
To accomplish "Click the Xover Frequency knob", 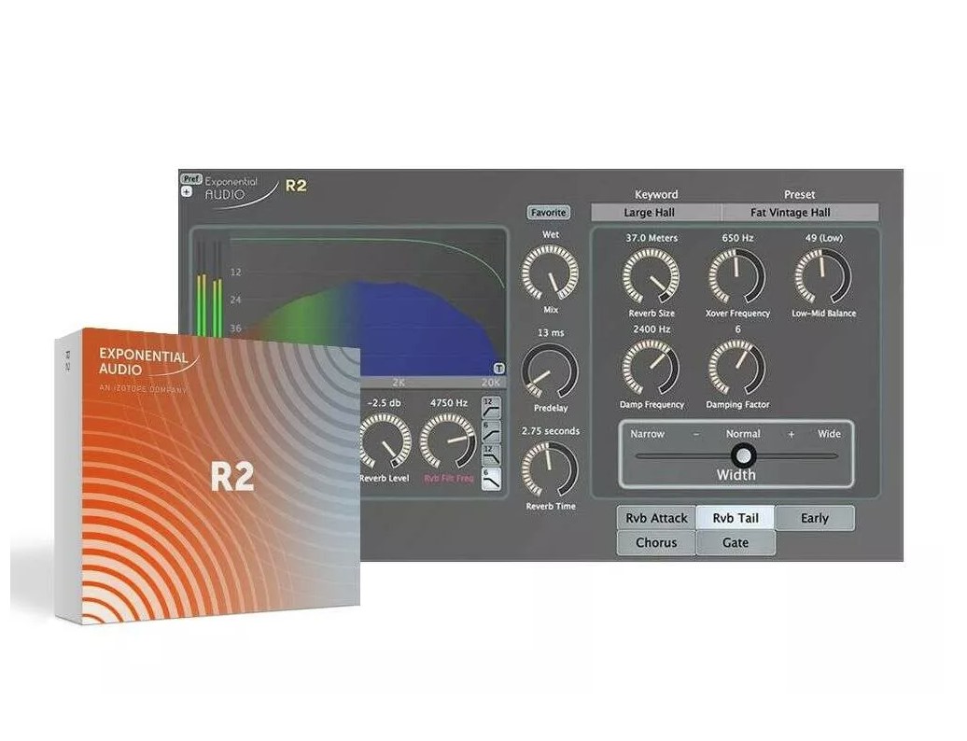I will [737, 275].
